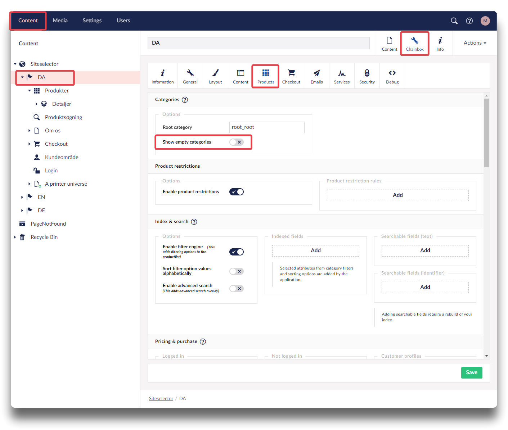Click the help question mark icon in header

pos(469,21)
